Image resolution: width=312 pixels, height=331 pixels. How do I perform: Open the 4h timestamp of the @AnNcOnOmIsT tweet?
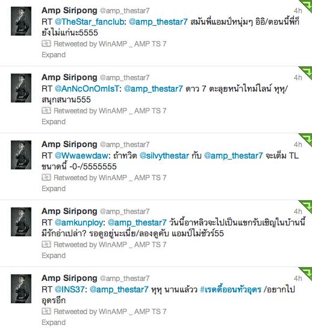298,78
